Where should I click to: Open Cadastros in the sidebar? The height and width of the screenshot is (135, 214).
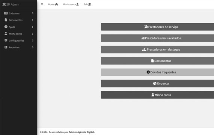tap(18, 13)
